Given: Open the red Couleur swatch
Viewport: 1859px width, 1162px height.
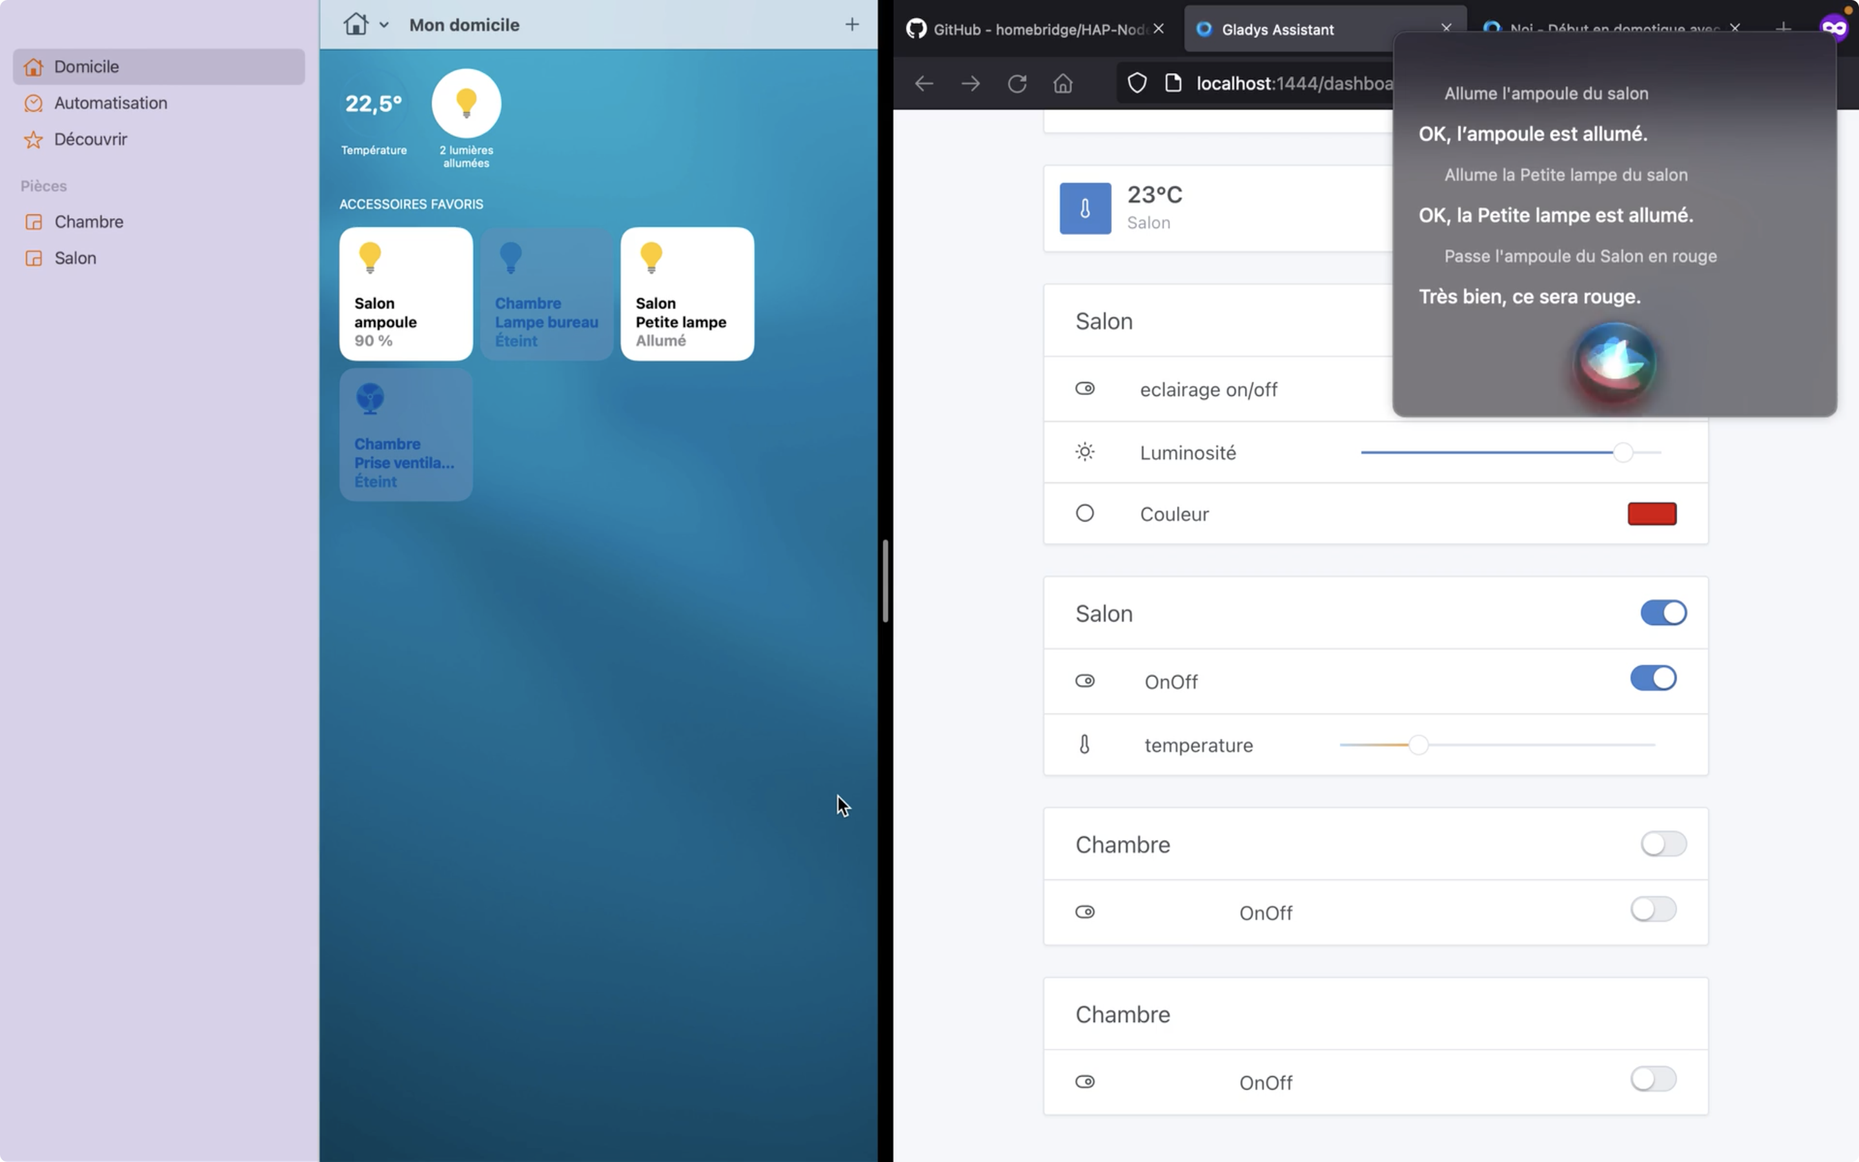Looking at the screenshot, I should coord(1652,513).
